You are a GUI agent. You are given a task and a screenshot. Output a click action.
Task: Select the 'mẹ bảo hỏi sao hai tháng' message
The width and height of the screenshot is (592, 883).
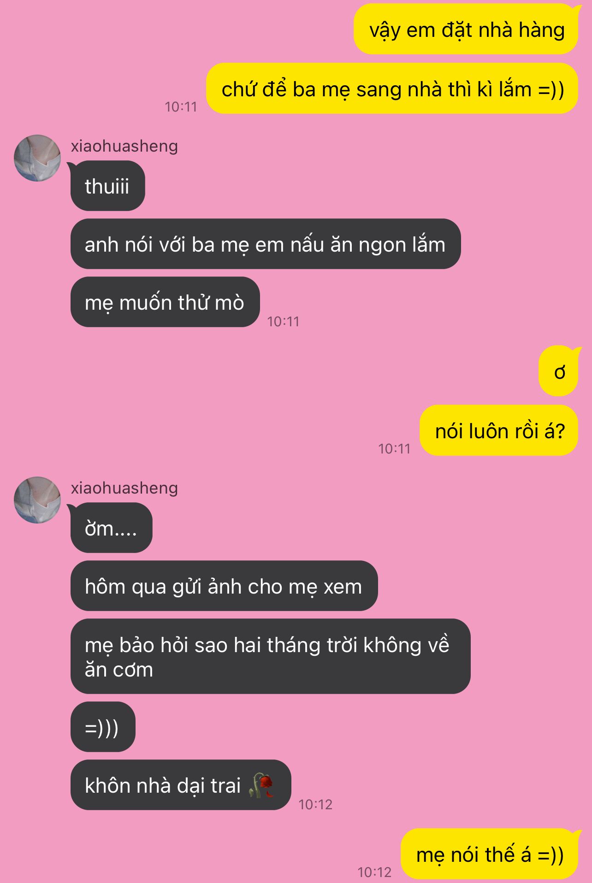271,656
